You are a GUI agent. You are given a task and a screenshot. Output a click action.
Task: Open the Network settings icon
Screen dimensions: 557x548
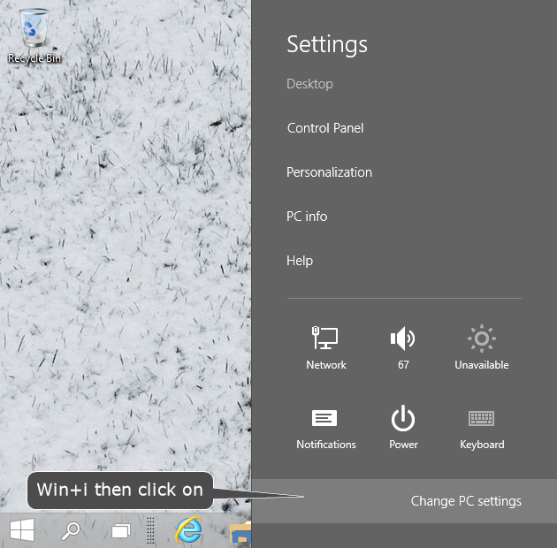325,347
